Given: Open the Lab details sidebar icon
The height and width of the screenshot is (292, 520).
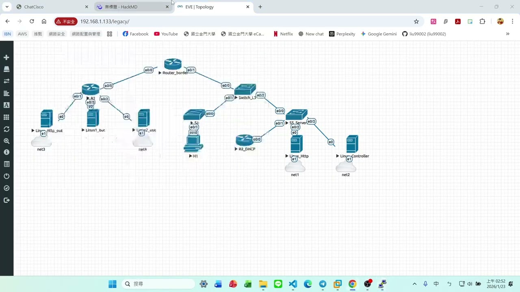Looking at the screenshot, I should [6, 164].
